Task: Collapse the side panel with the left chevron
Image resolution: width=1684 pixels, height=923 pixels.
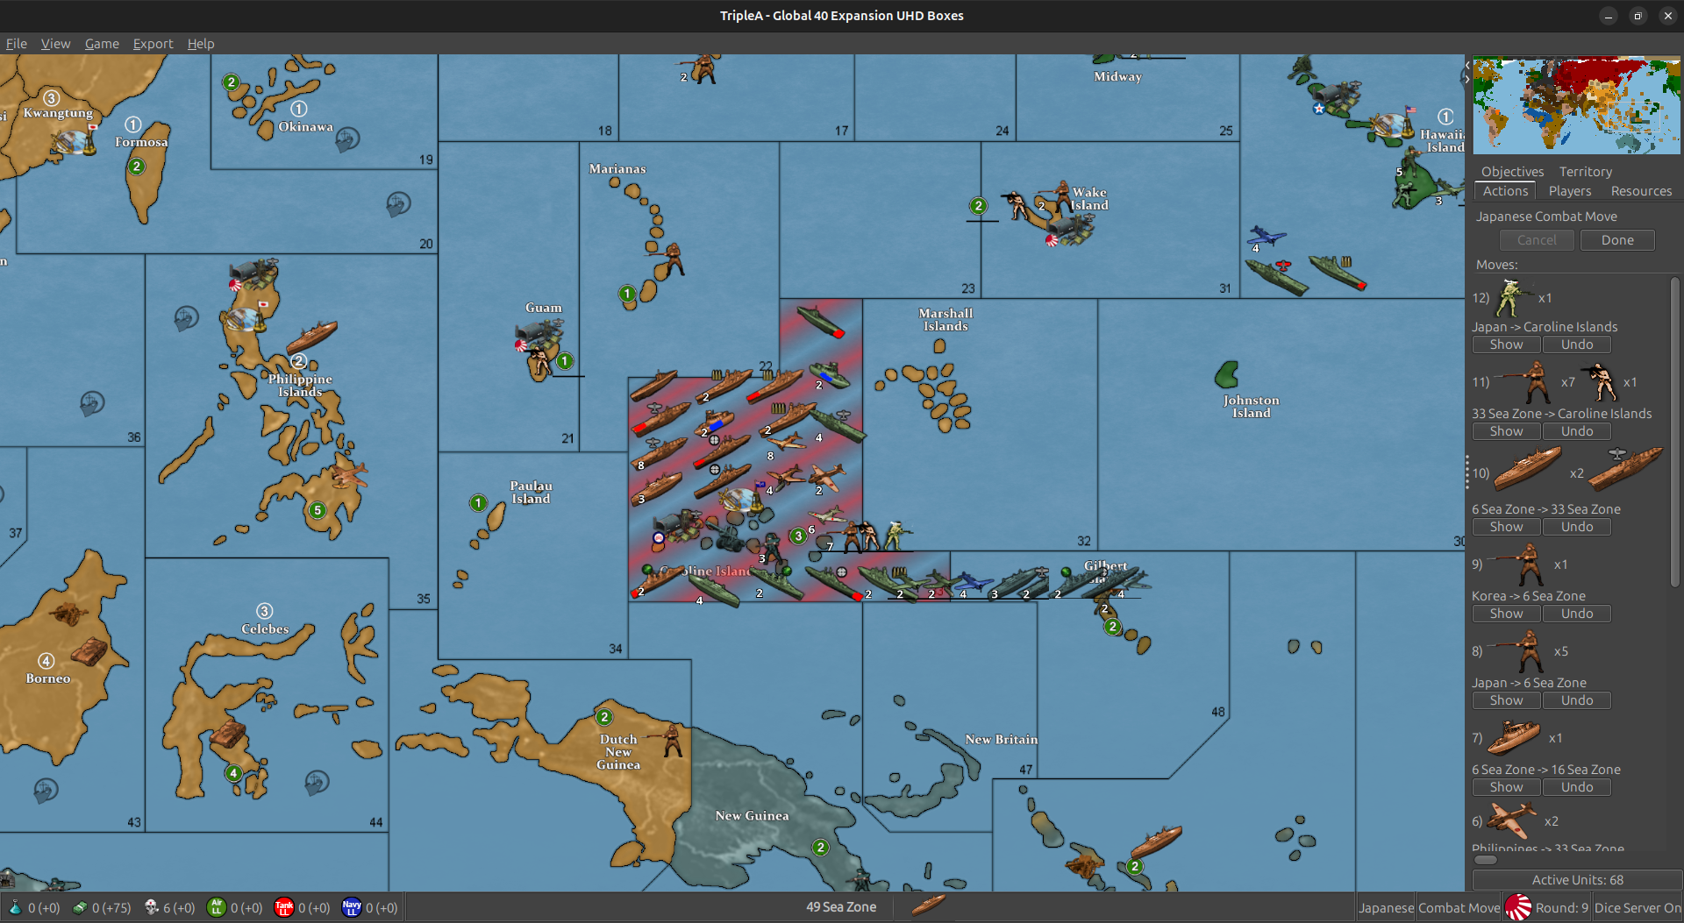Action: pos(1467,66)
